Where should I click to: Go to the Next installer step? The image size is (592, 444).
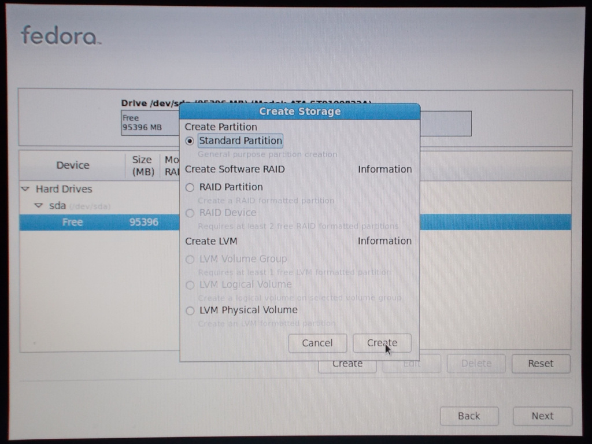pos(542,416)
